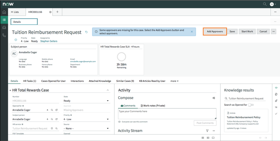Screen dimensions: 280x141
Task: Open assigned user Stephen Seiters link
Action: pos(49,41)
